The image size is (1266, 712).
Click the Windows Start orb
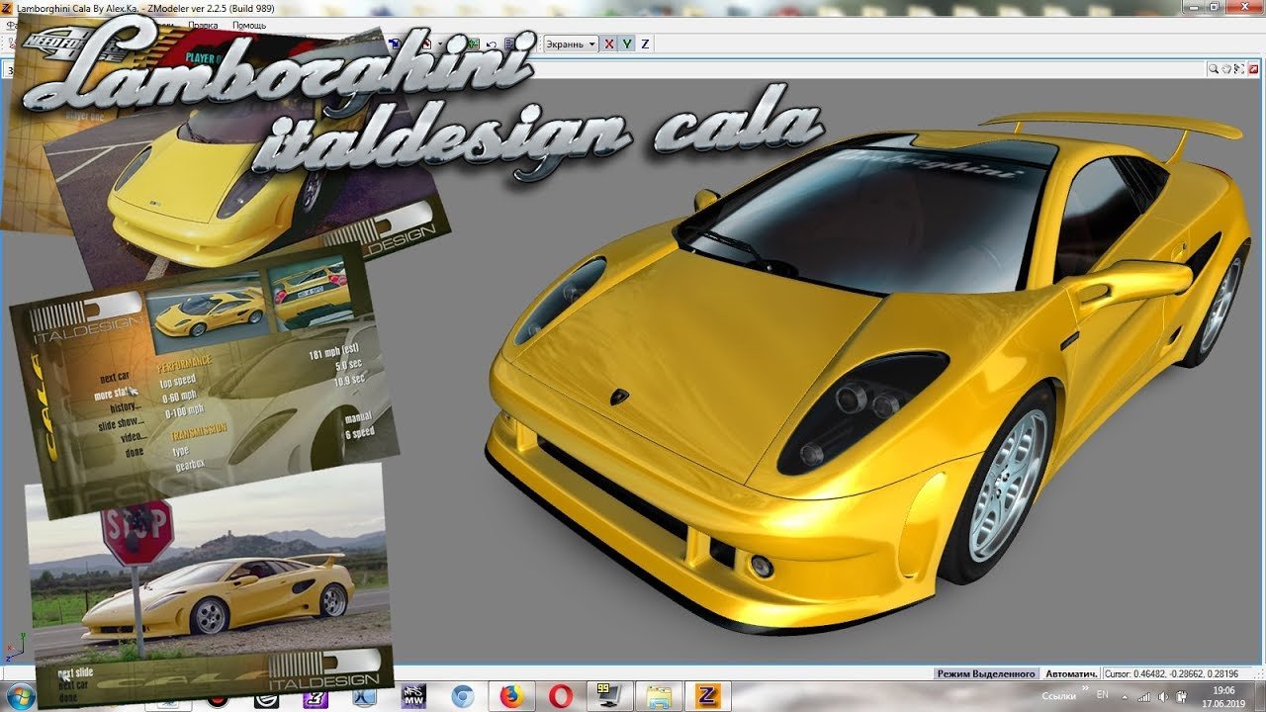(x=20, y=696)
